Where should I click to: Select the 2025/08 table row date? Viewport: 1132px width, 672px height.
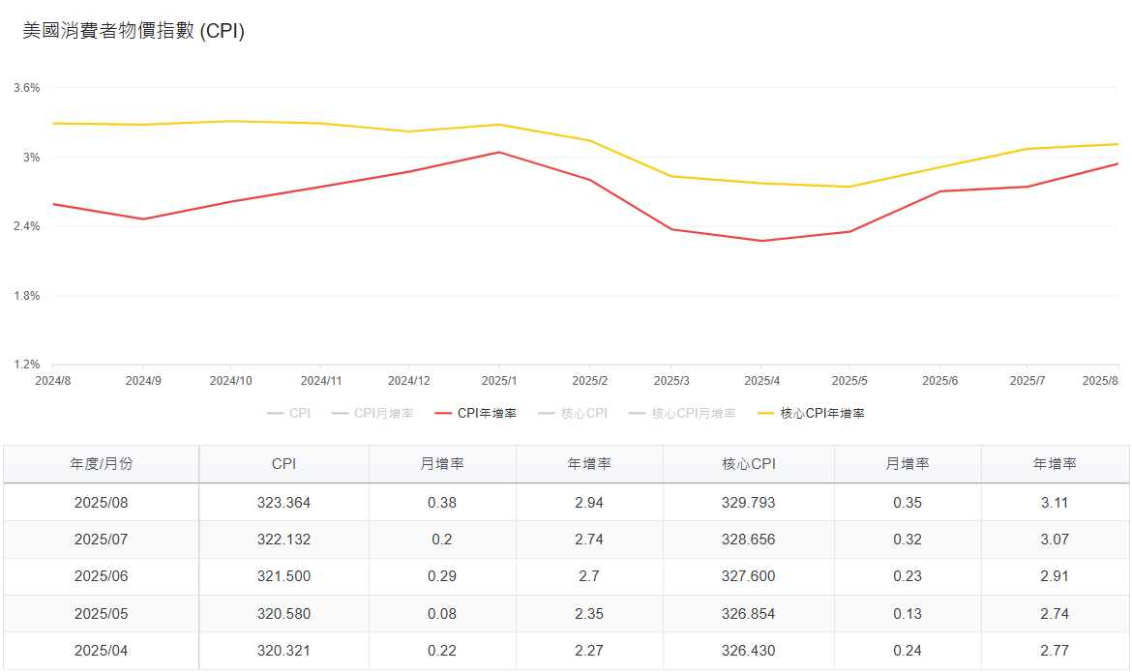(x=102, y=503)
